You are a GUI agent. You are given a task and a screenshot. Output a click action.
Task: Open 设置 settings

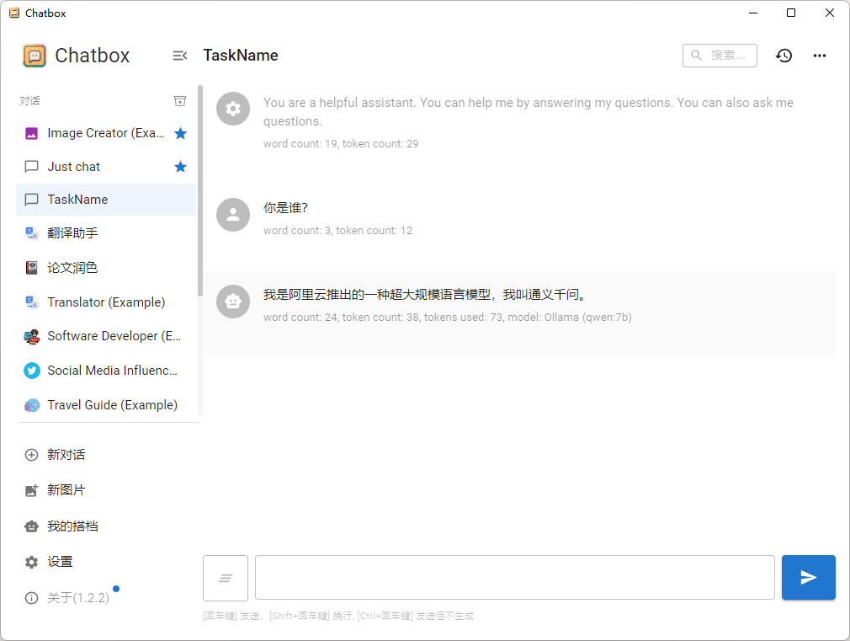pyautogui.click(x=59, y=562)
